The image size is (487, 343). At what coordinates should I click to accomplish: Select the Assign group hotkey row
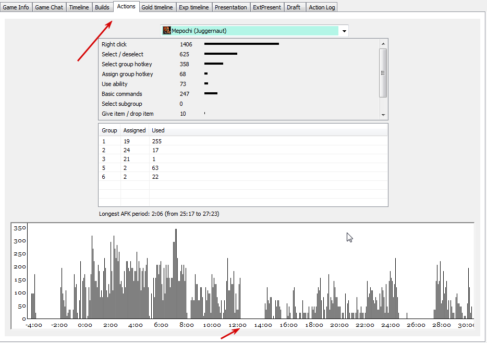(238, 74)
